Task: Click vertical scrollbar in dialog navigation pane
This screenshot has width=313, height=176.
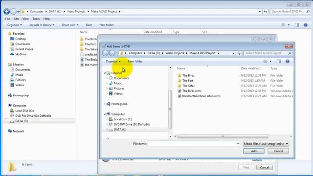Action: (x=170, y=109)
